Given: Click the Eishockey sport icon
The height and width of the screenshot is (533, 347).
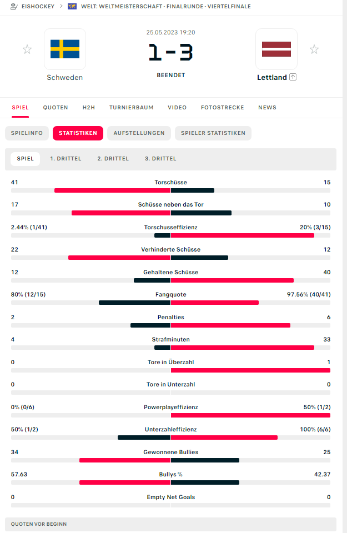Looking at the screenshot, I should coord(14,7).
